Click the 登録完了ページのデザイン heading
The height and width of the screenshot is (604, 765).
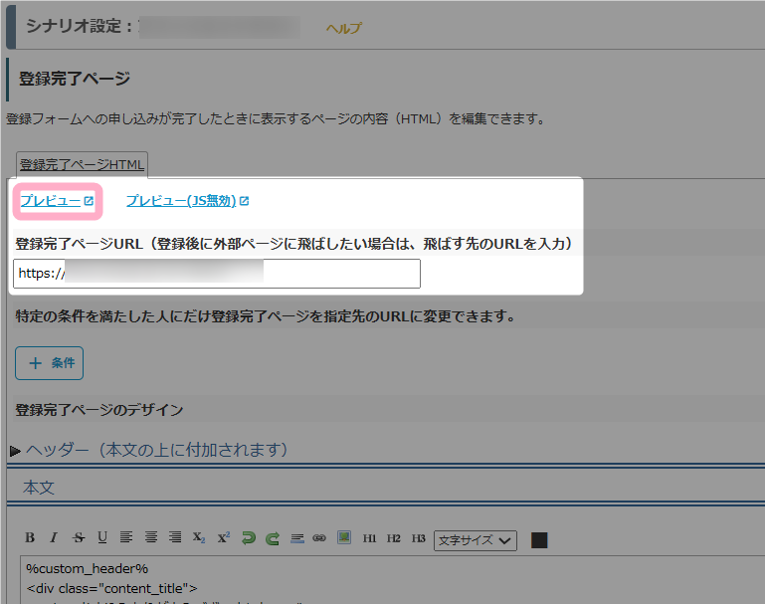tap(99, 410)
